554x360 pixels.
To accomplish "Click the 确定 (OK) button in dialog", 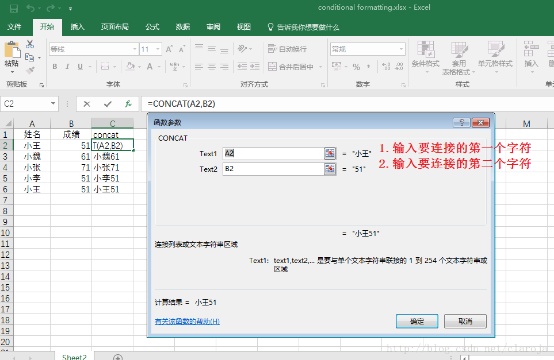I will 417,321.
